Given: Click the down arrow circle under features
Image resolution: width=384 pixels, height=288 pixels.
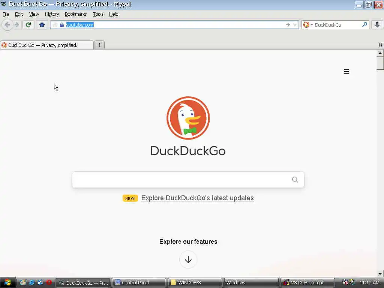Looking at the screenshot, I should [x=188, y=259].
